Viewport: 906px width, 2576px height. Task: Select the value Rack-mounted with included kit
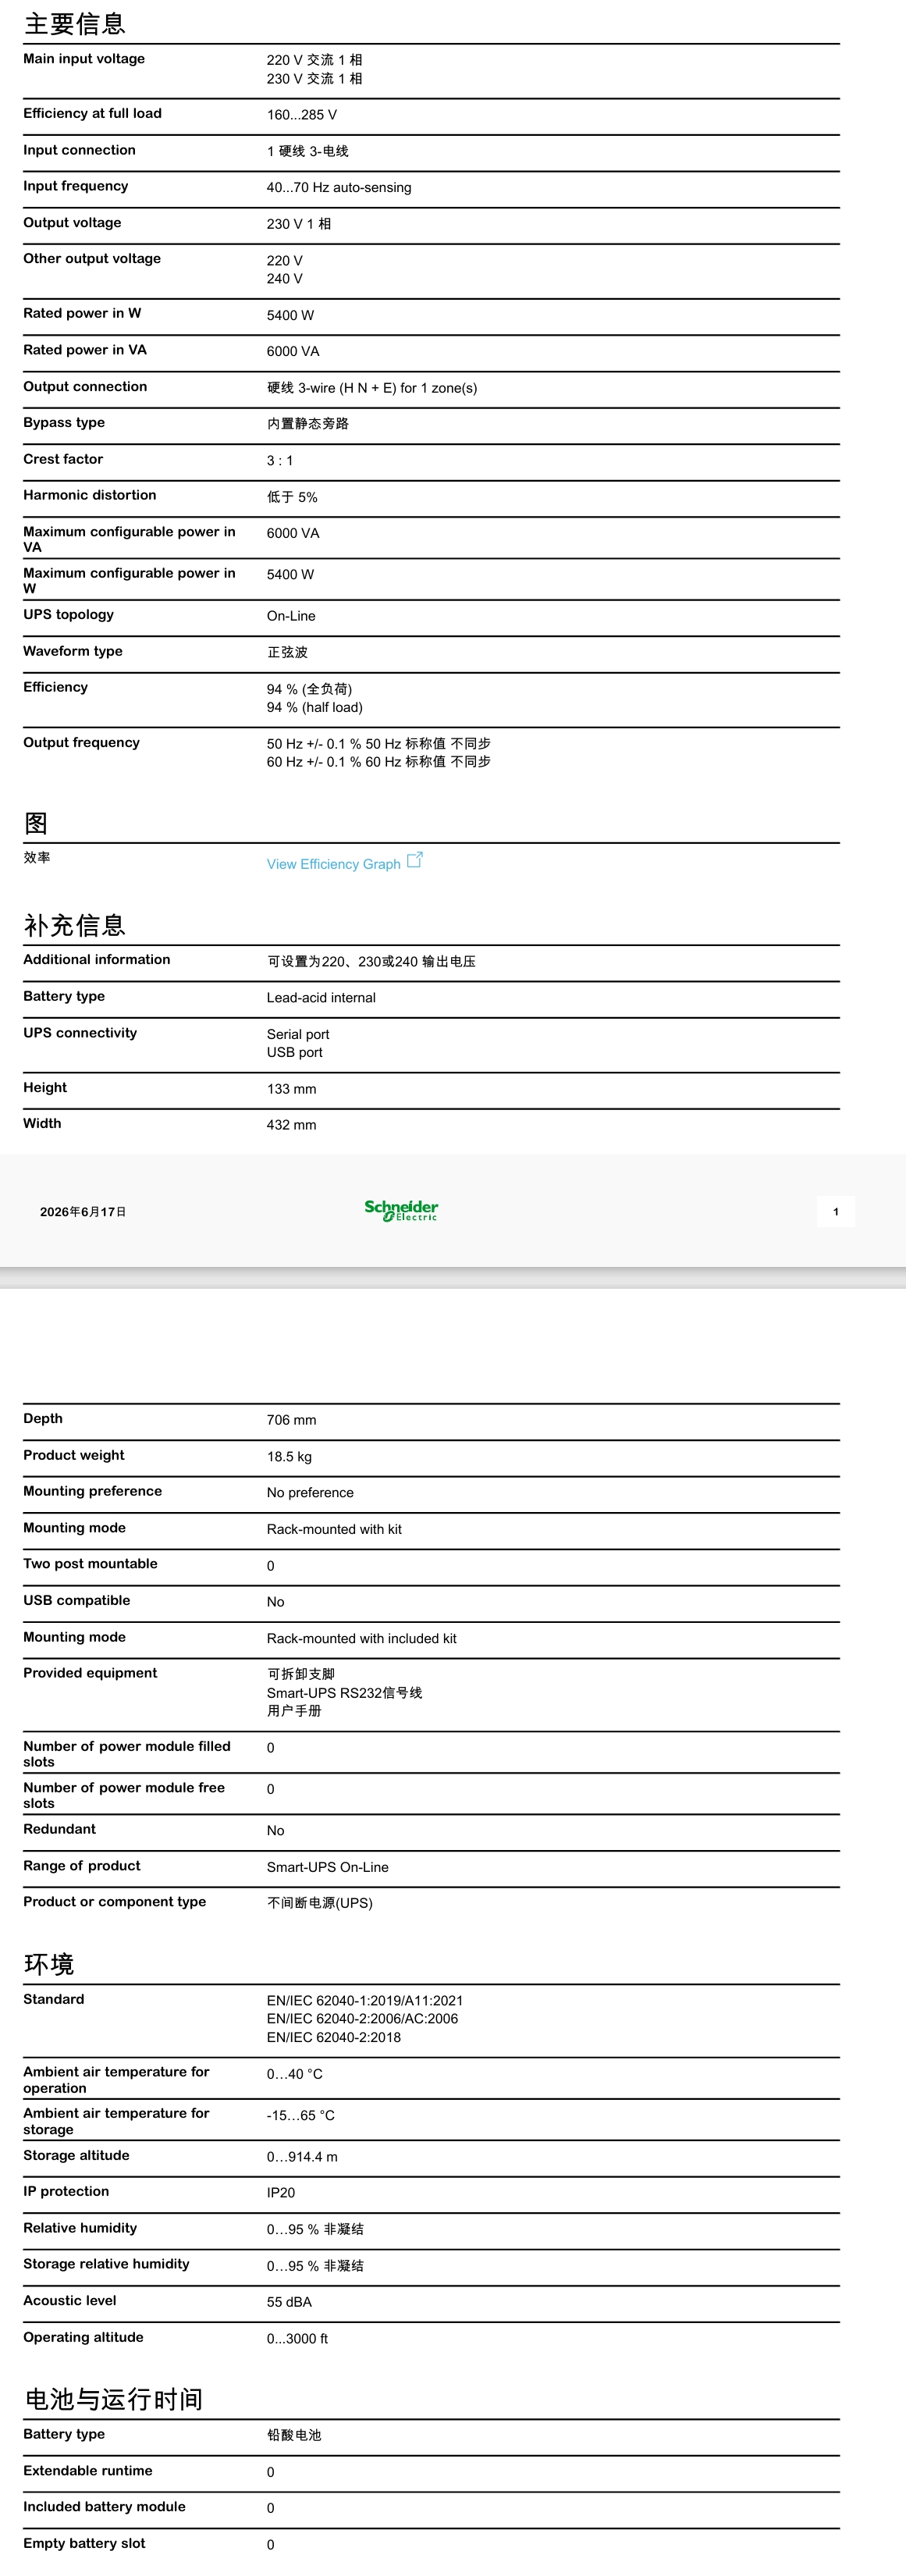click(x=362, y=1638)
